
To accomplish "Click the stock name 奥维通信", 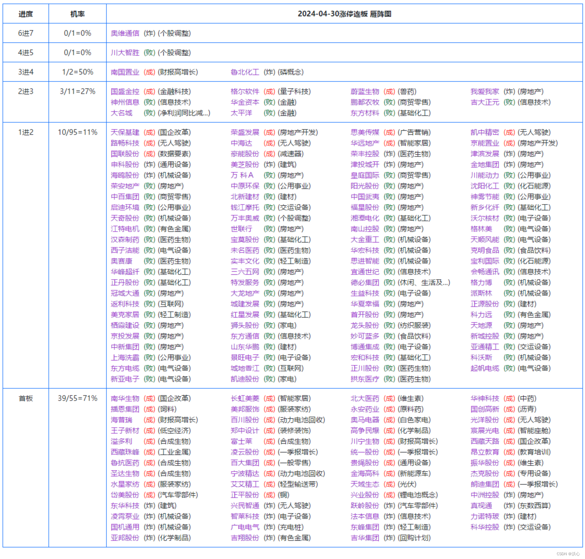I will [x=125, y=33].
